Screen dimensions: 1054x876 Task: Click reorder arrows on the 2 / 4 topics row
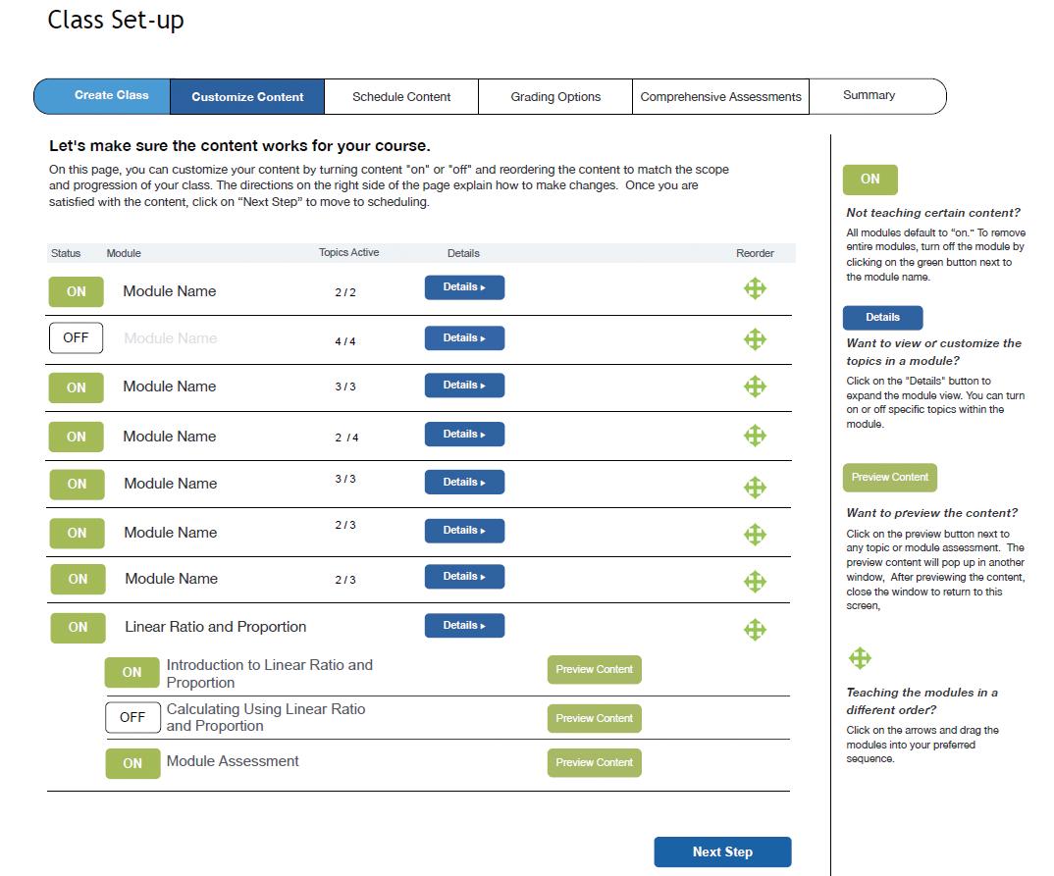tap(755, 436)
